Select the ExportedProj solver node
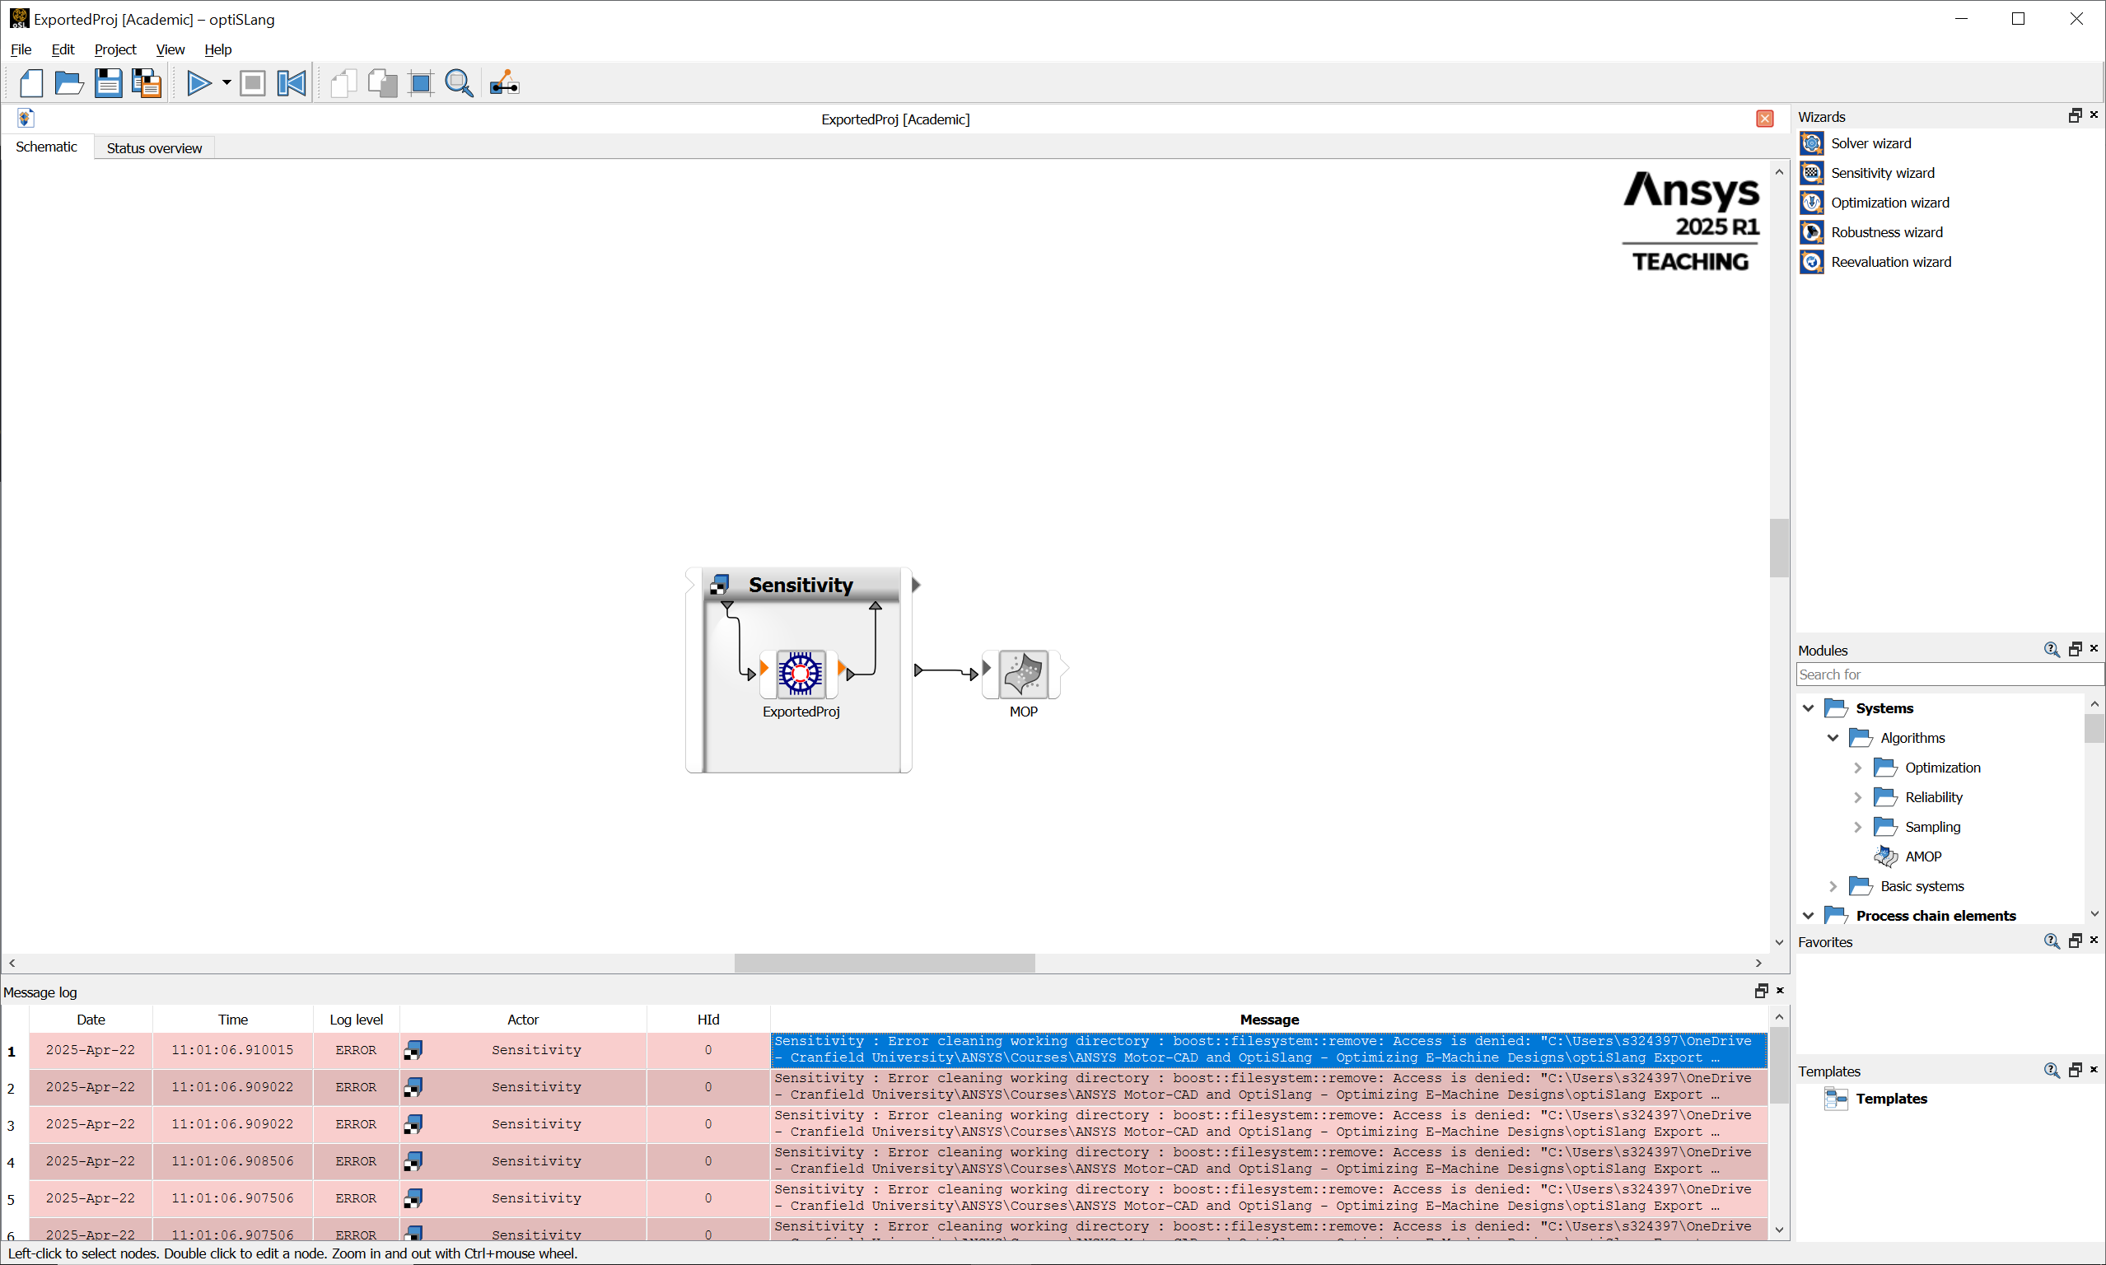This screenshot has height=1265, width=2106. [801, 674]
